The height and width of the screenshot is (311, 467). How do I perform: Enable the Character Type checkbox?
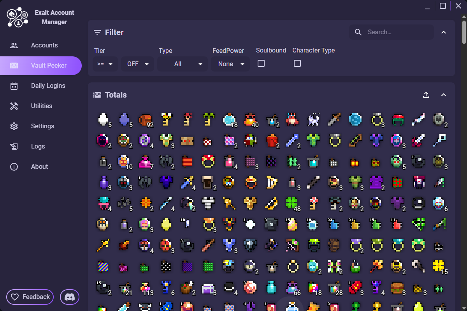297,63
